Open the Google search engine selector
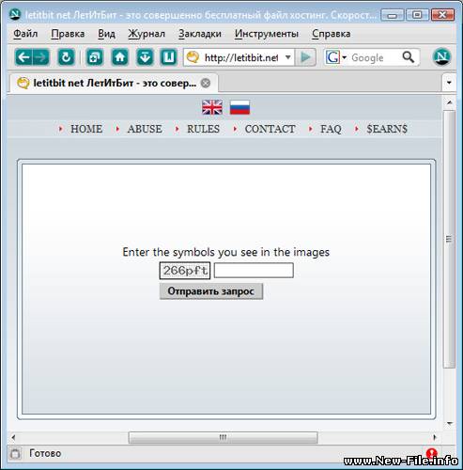The image size is (463, 470). [x=336, y=57]
